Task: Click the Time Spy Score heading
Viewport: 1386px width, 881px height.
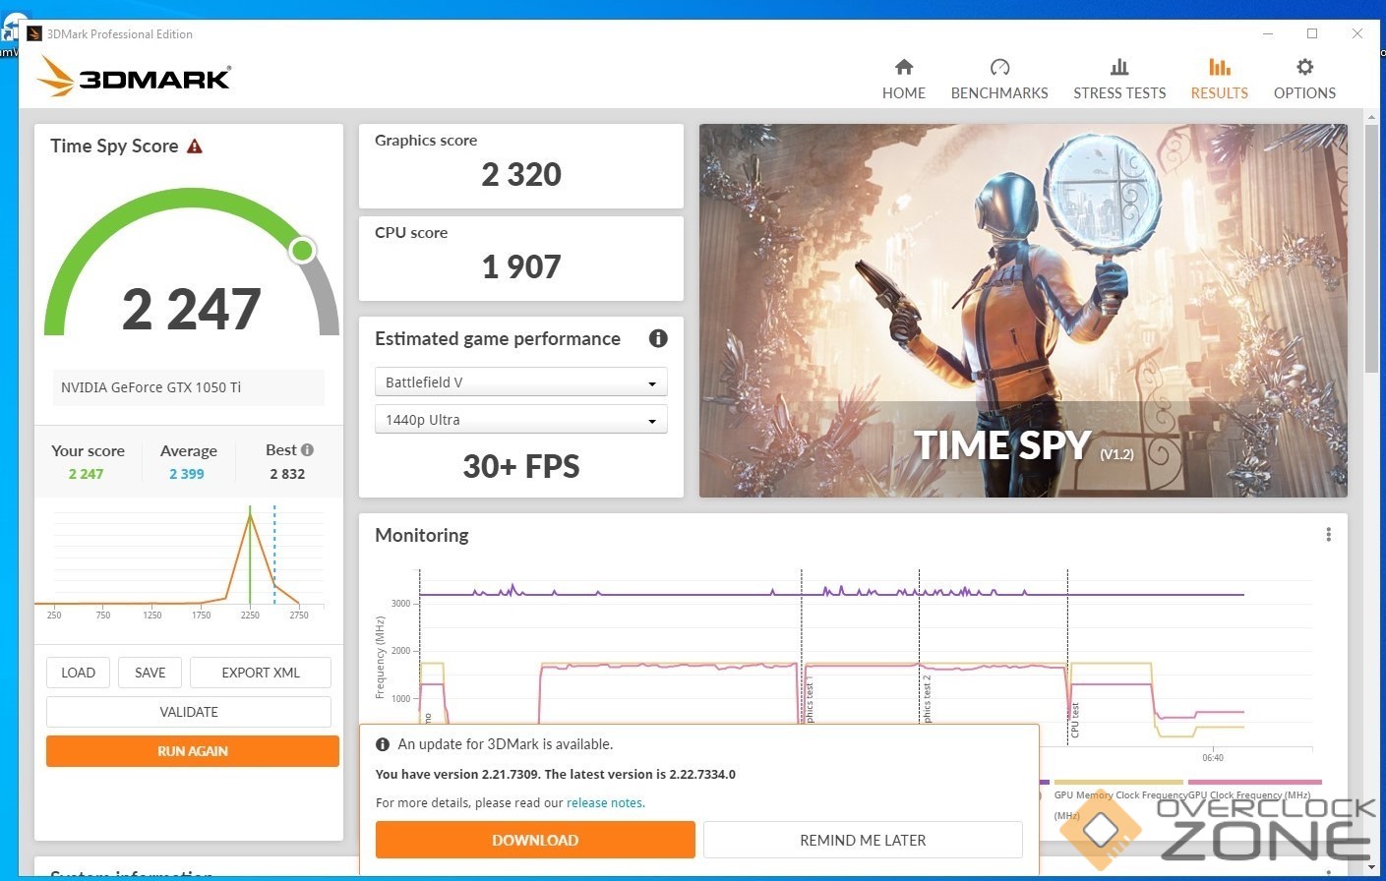Action: (x=114, y=146)
